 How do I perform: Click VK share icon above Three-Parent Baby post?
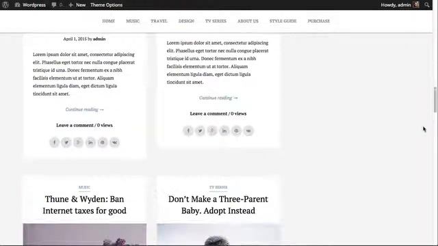click(248, 131)
